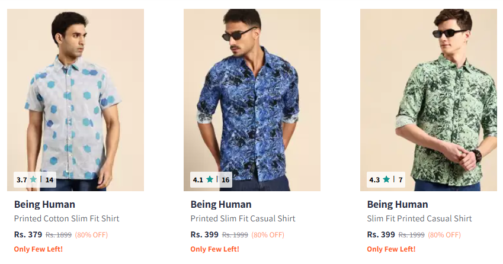Click the star icon beside the 4.1 rating
The height and width of the screenshot is (264, 503).
[210, 179]
